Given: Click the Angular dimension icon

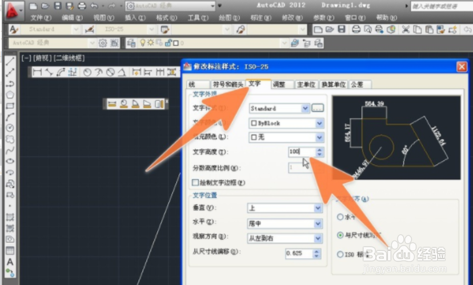Looking at the screenshot, I should pos(122,72).
